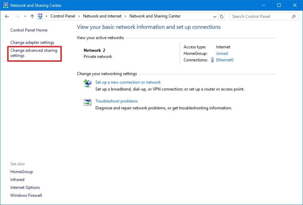Select Control Panel in the breadcrumb path
Image resolution: width=303 pixels, height=205 pixels.
63,16
